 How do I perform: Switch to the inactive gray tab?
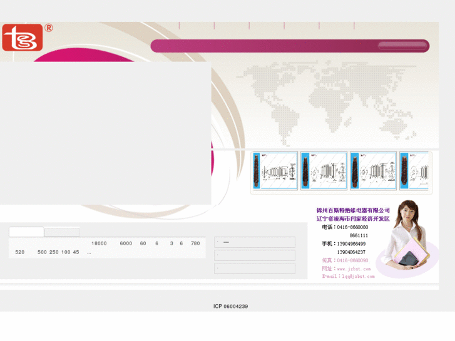[x=62, y=232]
